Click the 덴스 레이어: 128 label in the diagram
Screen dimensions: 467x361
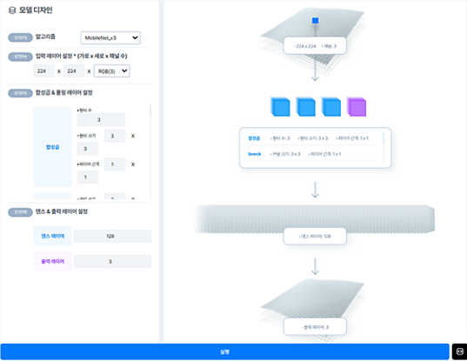tap(315, 237)
